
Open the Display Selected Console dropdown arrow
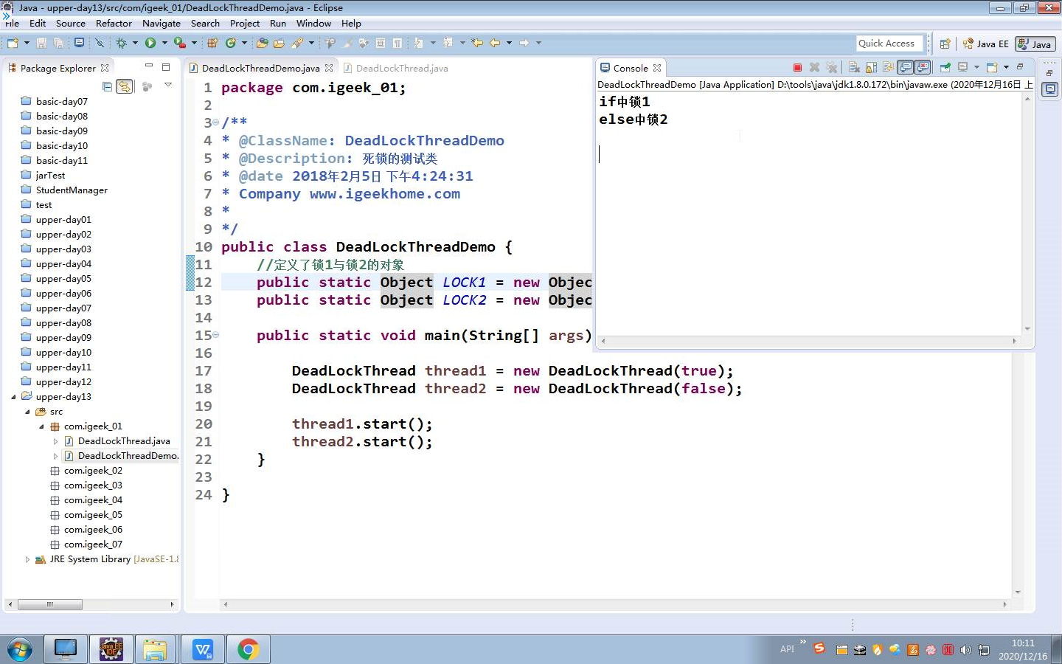[976, 67]
